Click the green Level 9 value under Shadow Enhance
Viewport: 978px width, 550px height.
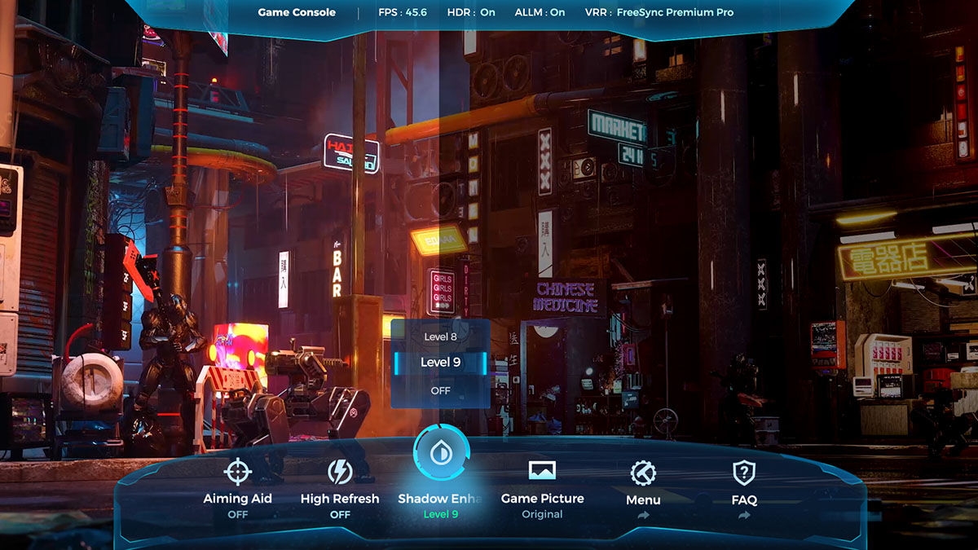click(441, 515)
